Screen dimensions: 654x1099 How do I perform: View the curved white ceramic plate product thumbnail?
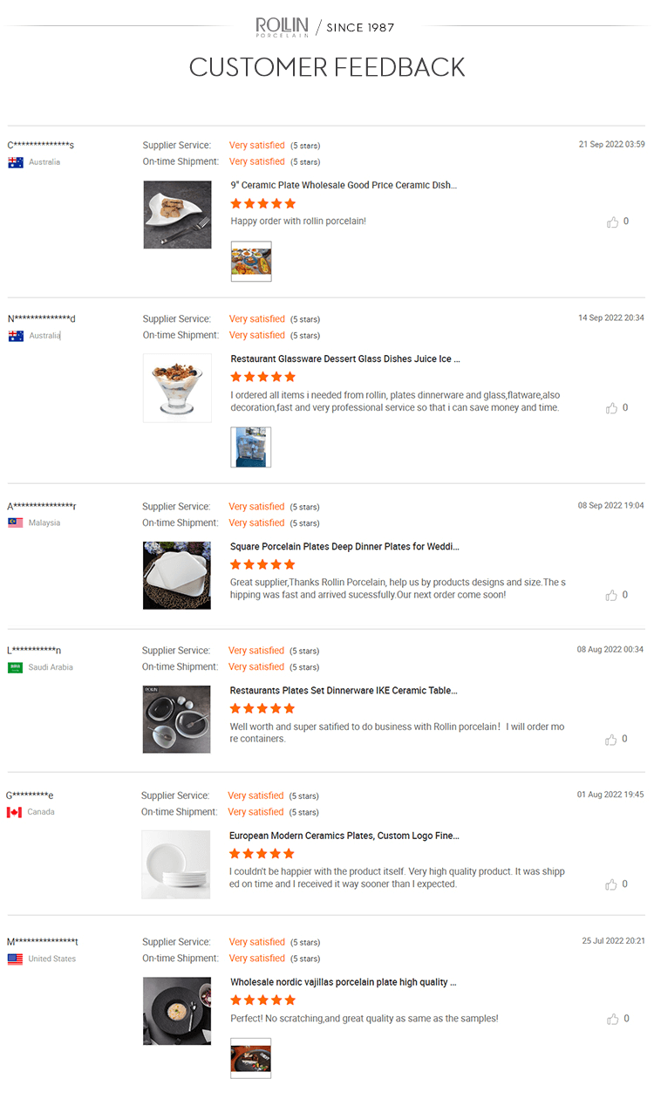[x=178, y=215]
